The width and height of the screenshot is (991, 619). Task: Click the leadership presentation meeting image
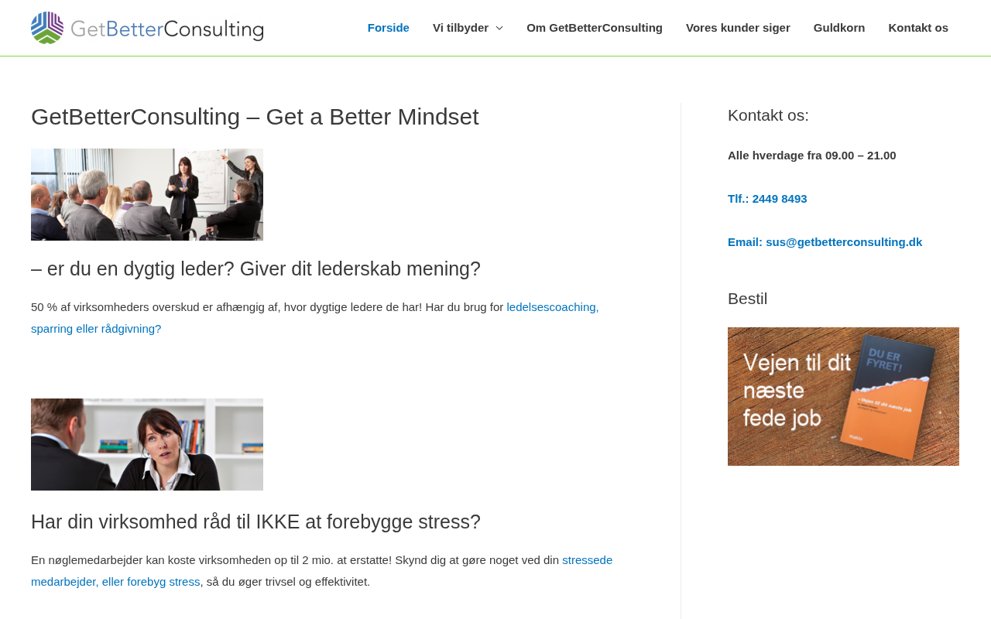click(147, 194)
